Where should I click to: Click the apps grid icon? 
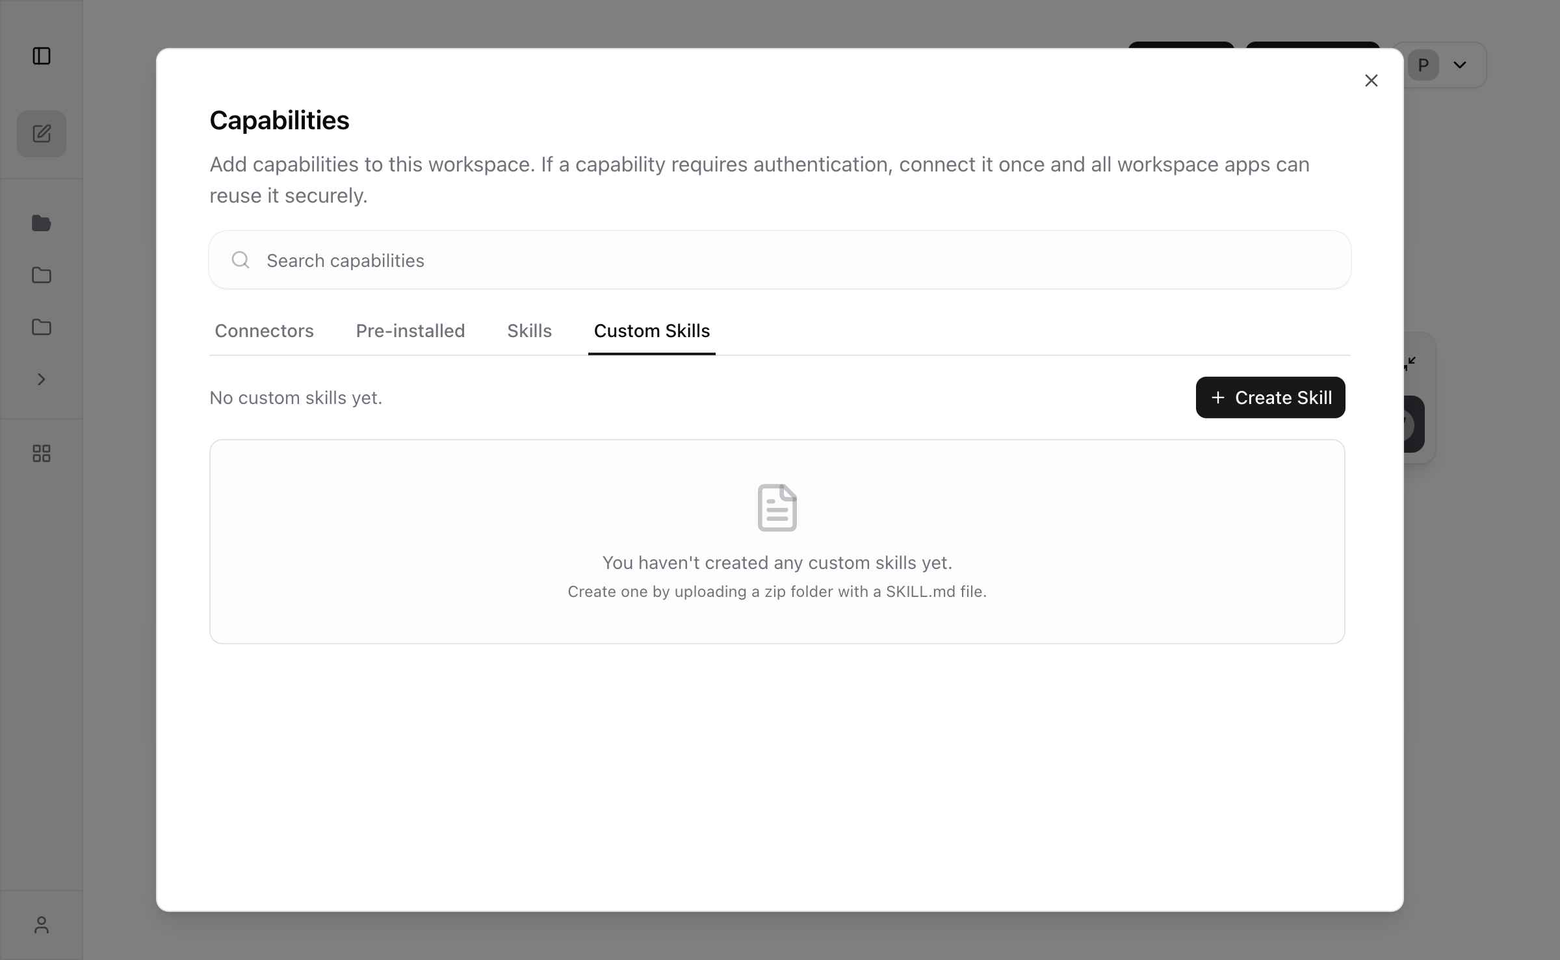tap(42, 453)
